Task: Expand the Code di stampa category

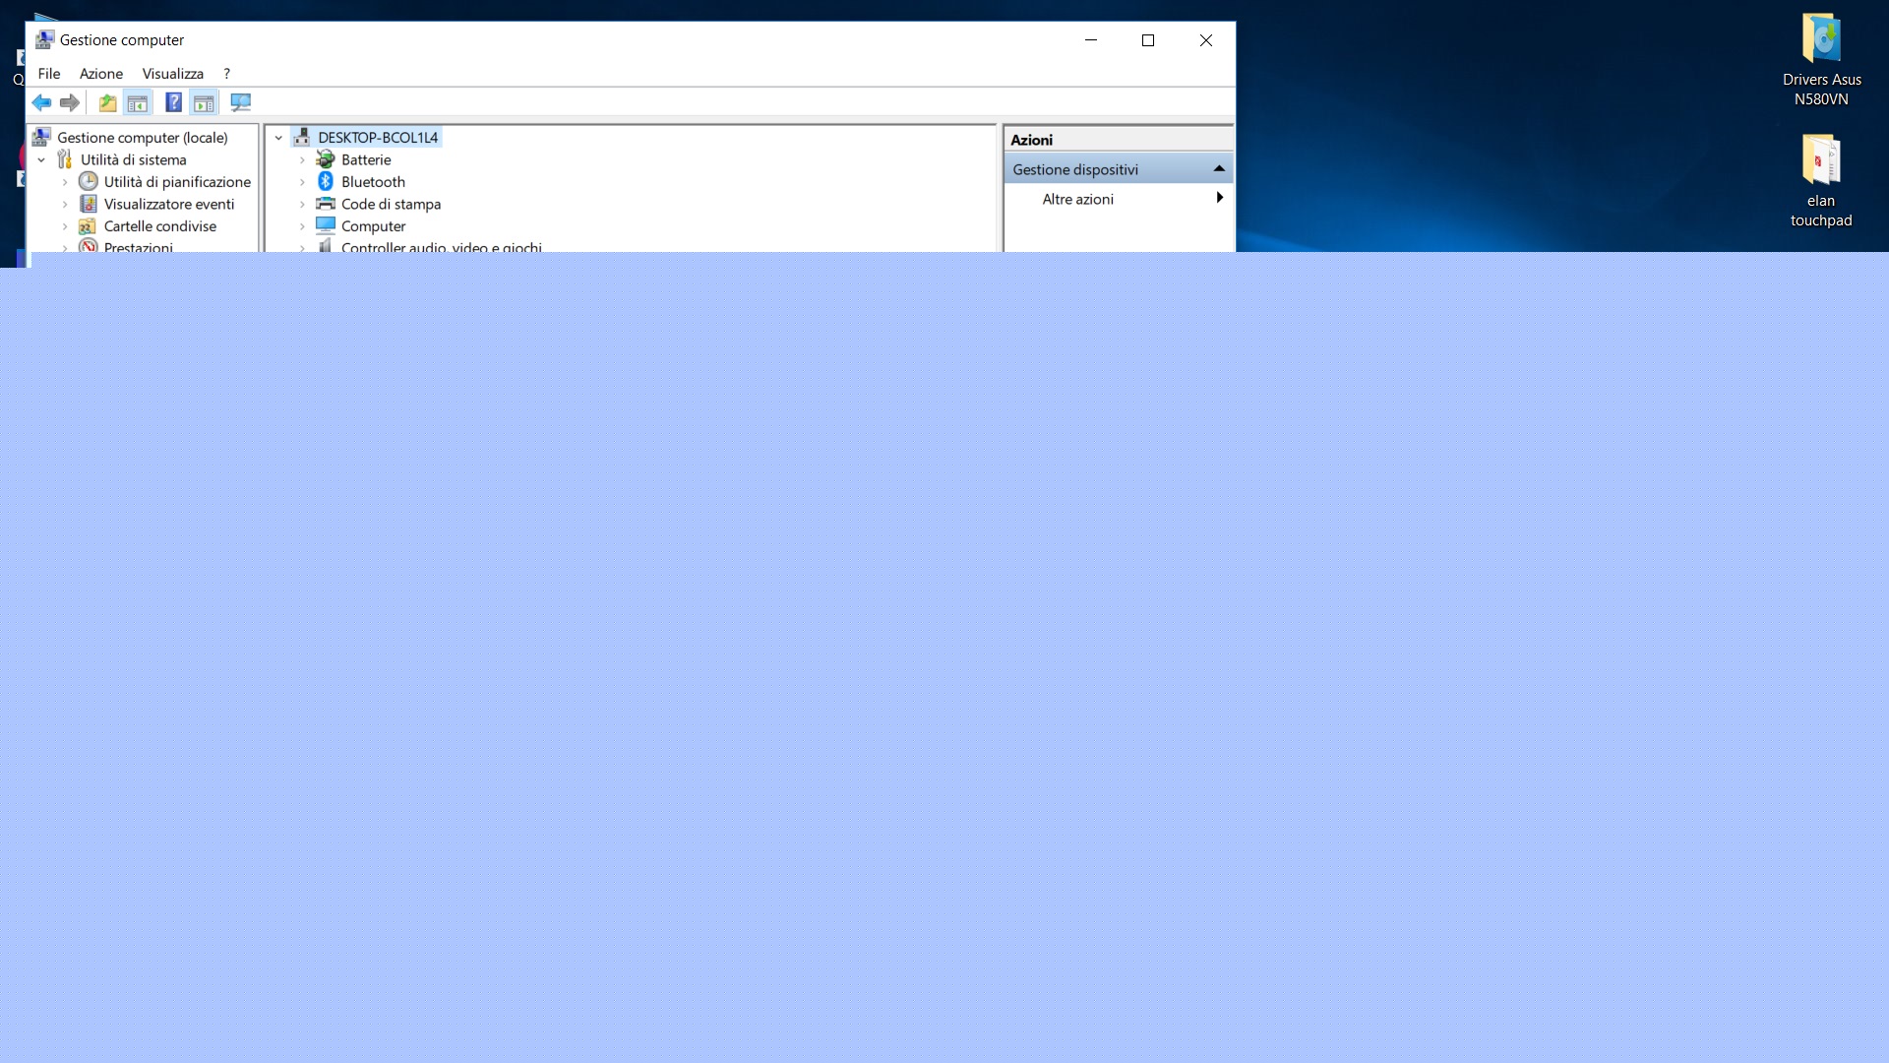Action: point(302,204)
